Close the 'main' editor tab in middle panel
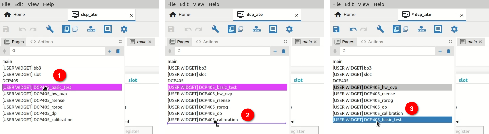This screenshot has height=134, width=489. (x=315, y=42)
